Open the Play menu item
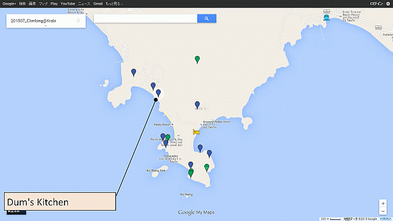 (x=54, y=3)
